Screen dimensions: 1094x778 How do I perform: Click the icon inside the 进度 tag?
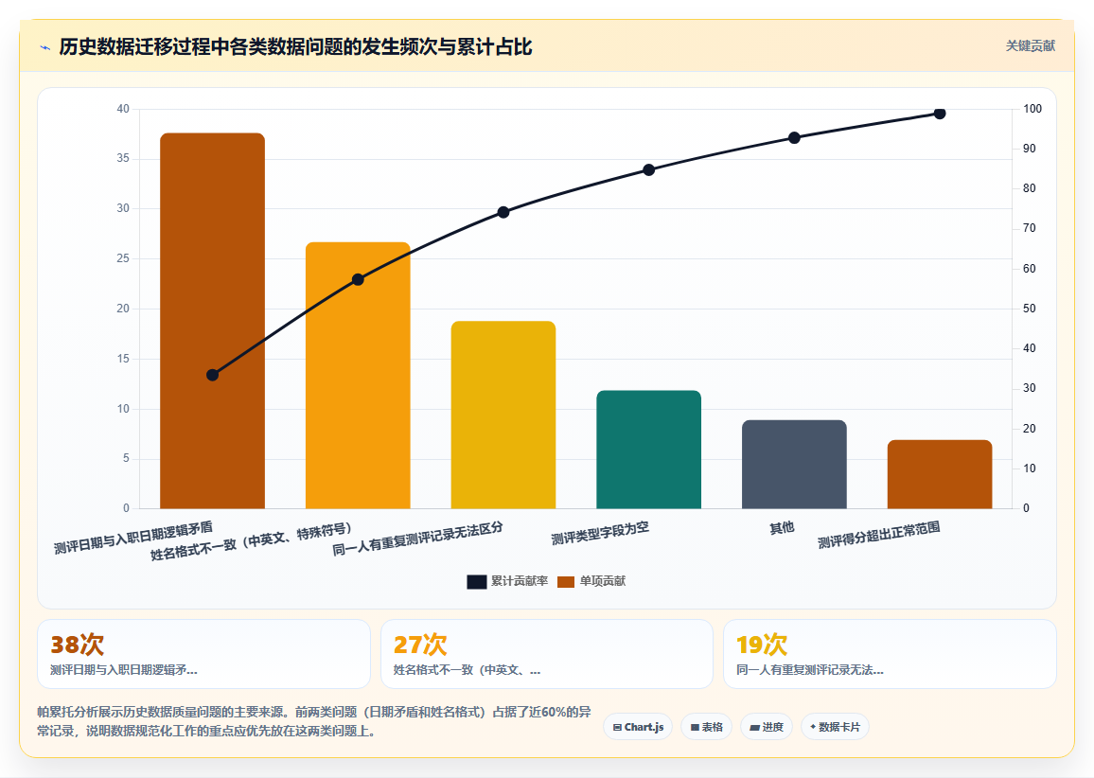(754, 727)
